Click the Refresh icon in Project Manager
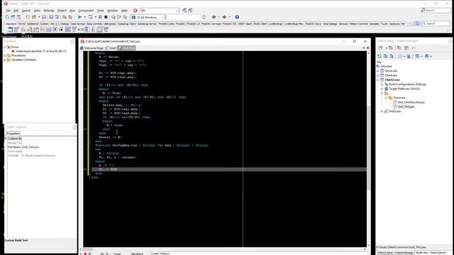454x255 pixels. 380,56
